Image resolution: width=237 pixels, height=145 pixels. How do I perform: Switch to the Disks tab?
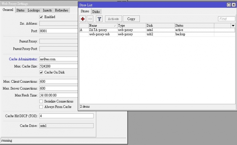(x=96, y=12)
